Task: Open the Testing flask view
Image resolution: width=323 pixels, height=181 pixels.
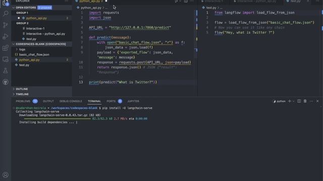Action: (6, 70)
